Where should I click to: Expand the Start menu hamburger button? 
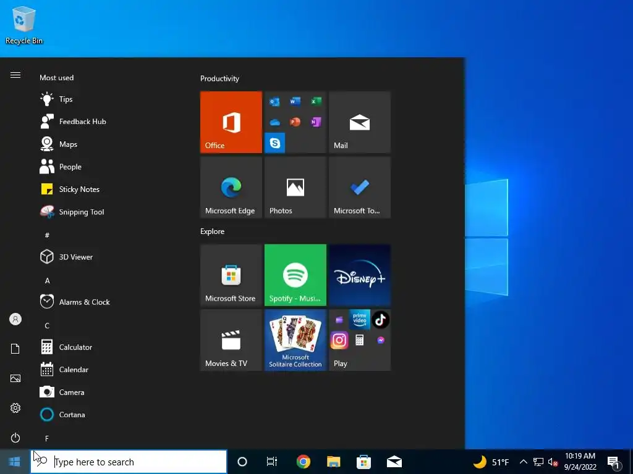[x=15, y=75]
